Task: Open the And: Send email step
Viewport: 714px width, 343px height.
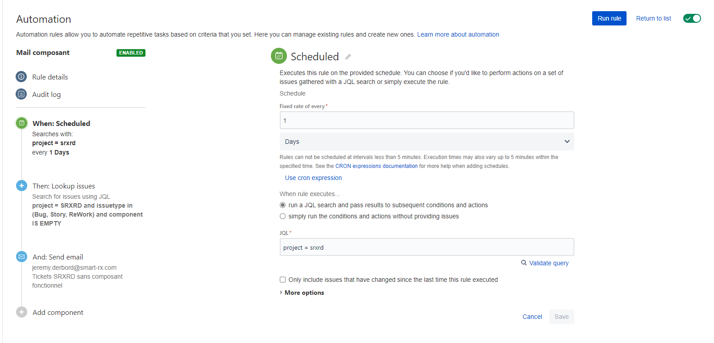Action: tap(58, 257)
